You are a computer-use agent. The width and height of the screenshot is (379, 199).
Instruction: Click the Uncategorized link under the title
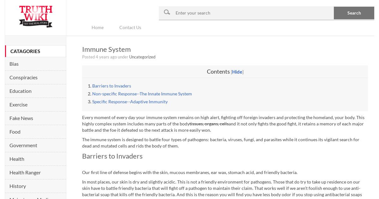click(142, 57)
